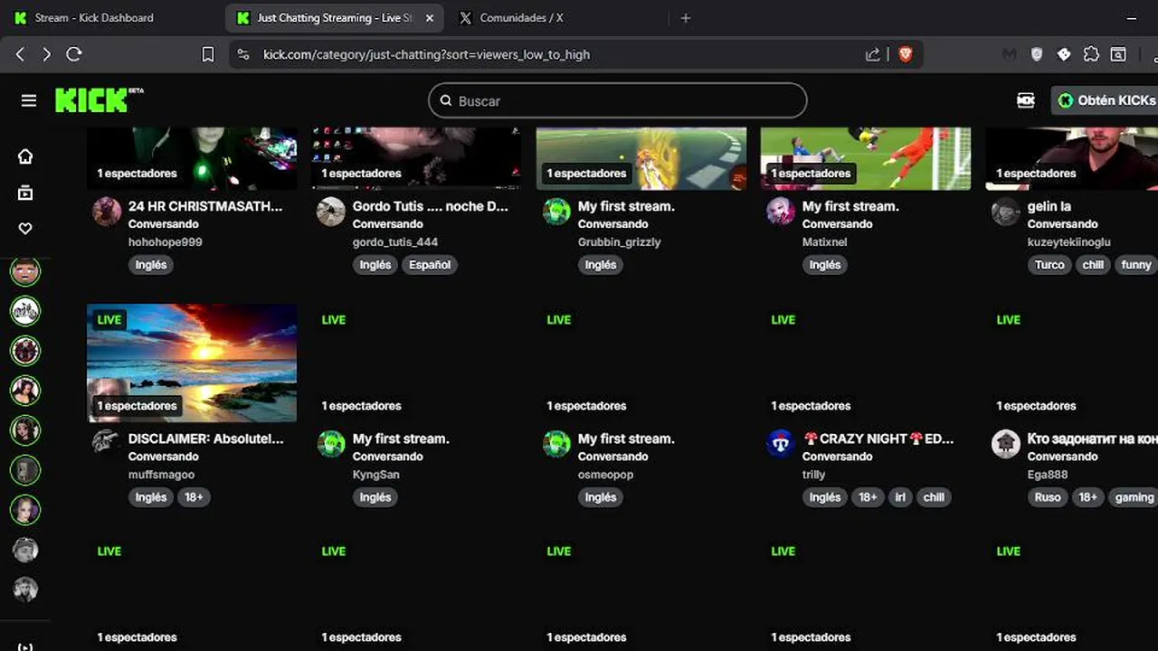Open Ega888's channel avatar
The image size is (1158, 651).
(x=1006, y=444)
